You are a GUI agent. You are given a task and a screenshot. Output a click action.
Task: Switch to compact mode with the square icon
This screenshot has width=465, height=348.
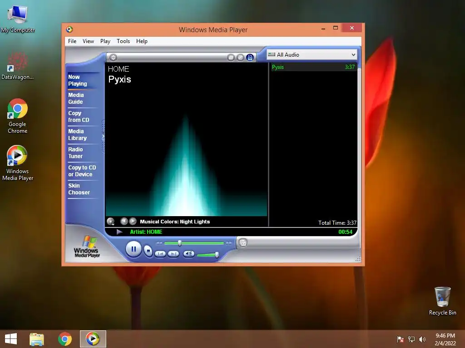[x=243, y=243]
